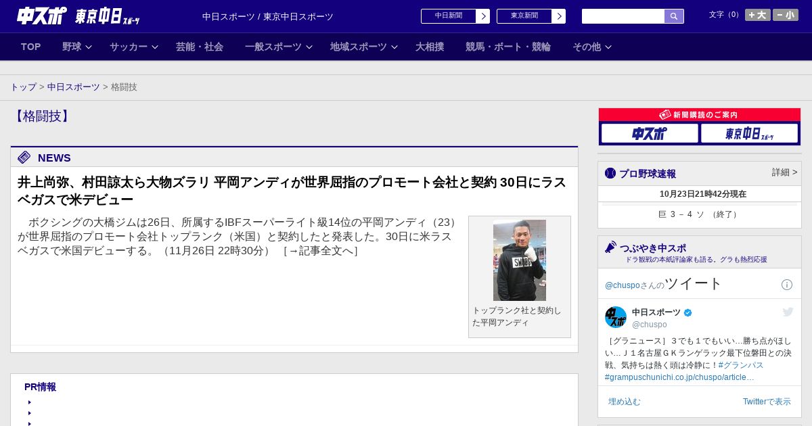Click the search magnifier button
The width and height of the screenshot is (812, 426).
674,16
